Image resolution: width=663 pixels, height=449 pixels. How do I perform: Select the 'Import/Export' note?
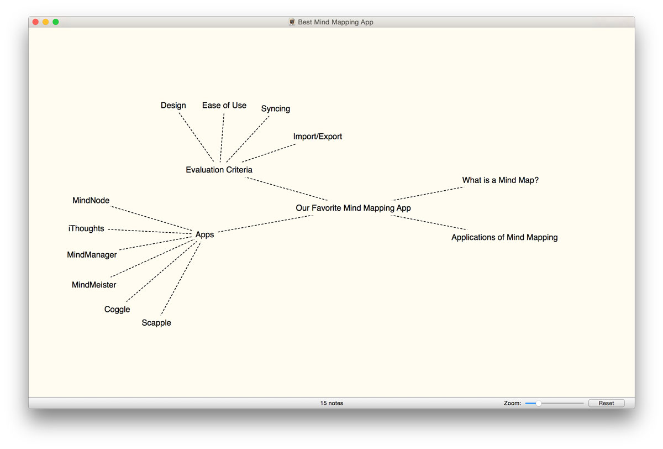pos(318,137)
